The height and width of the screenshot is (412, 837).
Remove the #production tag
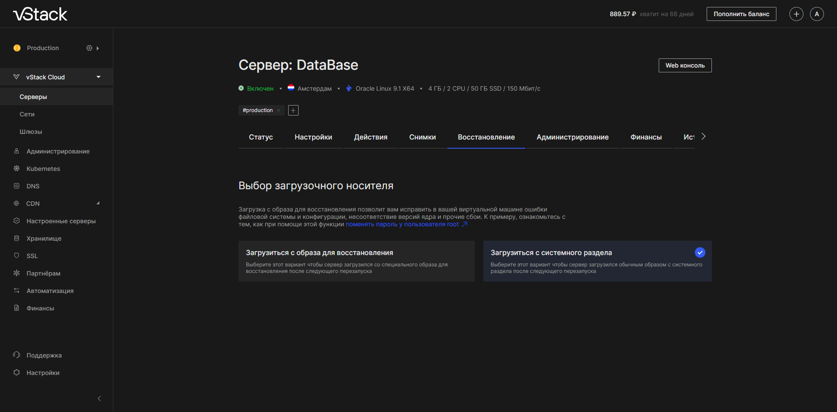[x=279, y=110]
